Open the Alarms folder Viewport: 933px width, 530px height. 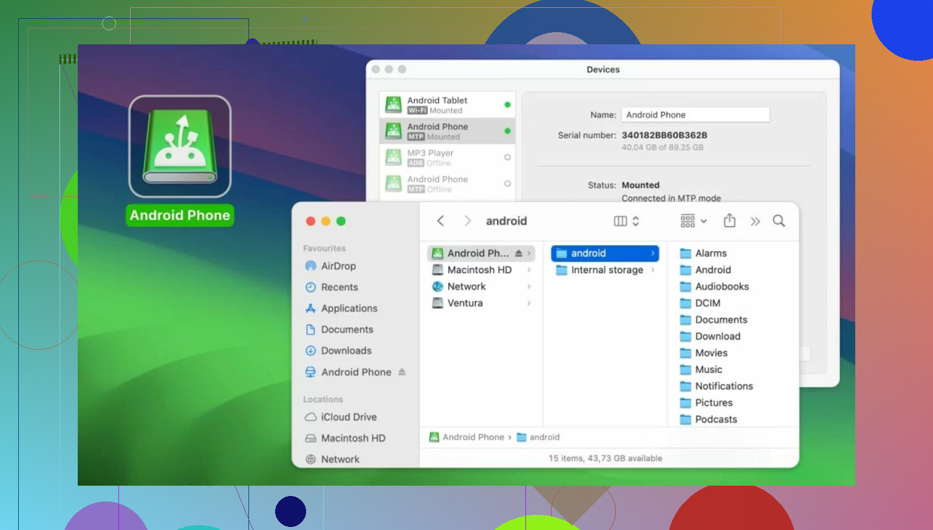pos(703,253)
